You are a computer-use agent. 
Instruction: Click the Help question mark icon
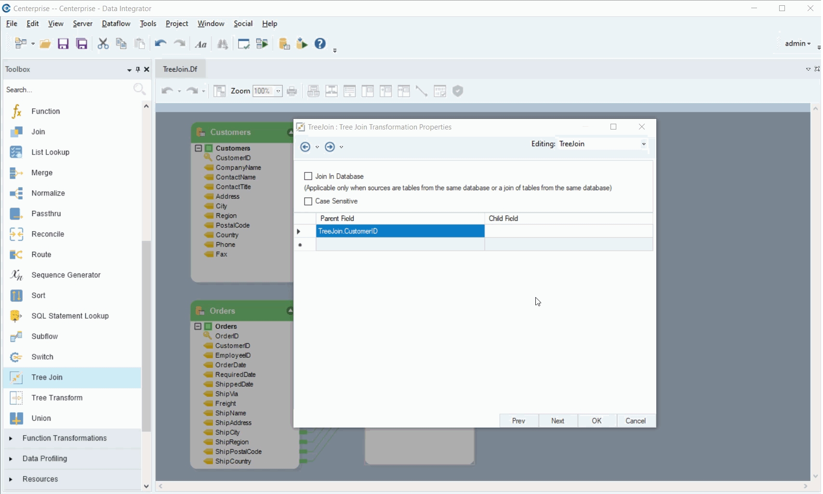(x=320, y=44)
